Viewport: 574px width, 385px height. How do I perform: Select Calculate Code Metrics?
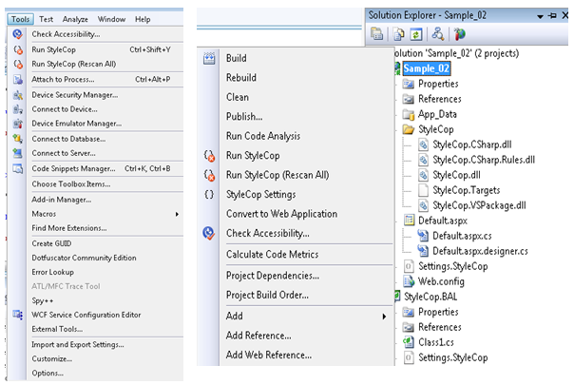(x=272, y=254)
